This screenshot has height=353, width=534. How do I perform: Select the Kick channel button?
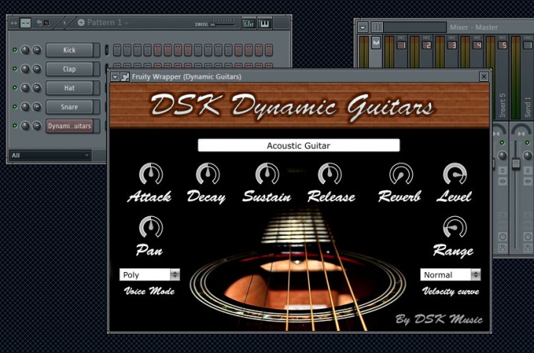(x=69, y=50)
